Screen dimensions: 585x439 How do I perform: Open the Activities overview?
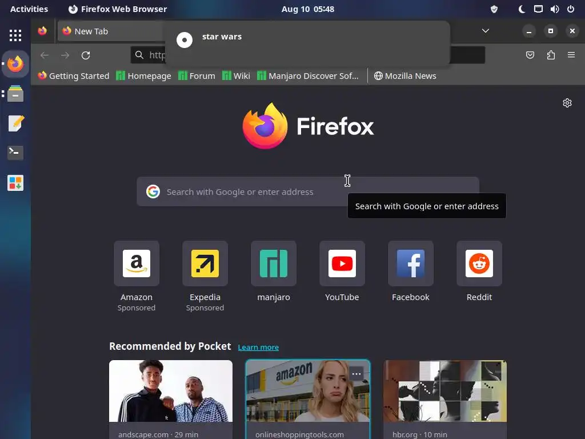29,9
